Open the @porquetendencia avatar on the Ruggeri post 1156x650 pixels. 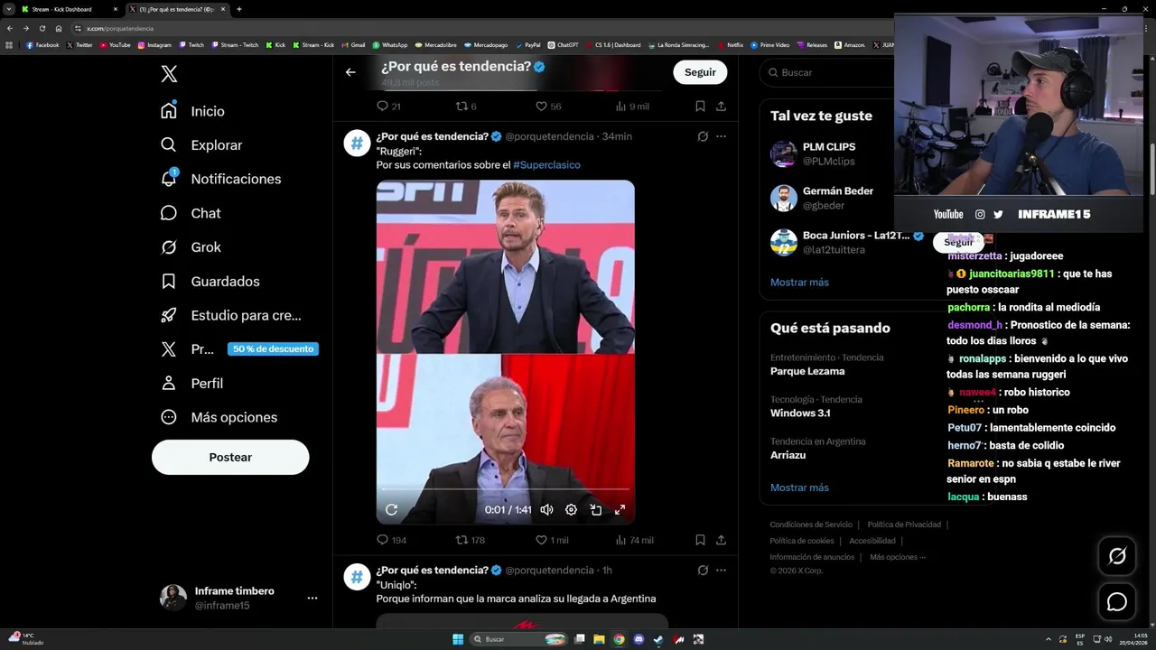(x=358, y=143)
